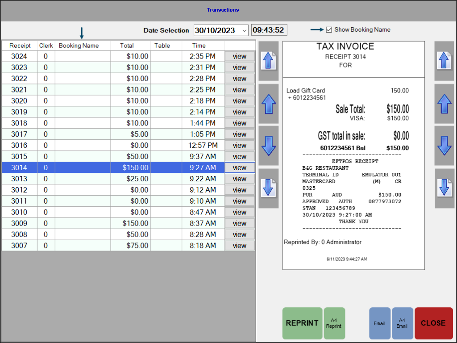Click the Transactions title text
The height and width of the screenshot is (343, 457).
pos(223,10)
